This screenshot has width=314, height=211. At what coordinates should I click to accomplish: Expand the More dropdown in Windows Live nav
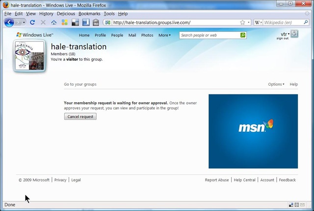pyautogui.click(x=164, y=35)
